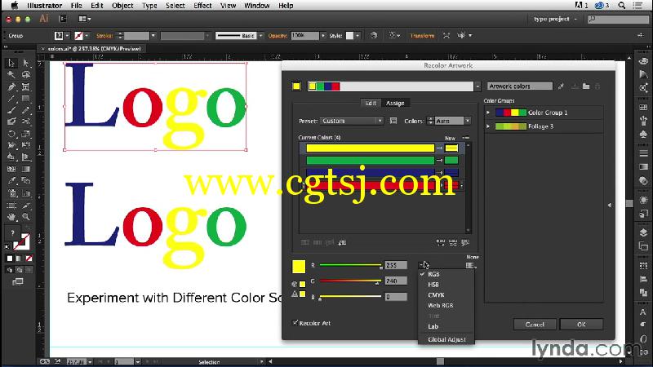Open the Window menu
The height and width of the screenshot is (367, 653).
pyautogui.click(x=256, y=6)
